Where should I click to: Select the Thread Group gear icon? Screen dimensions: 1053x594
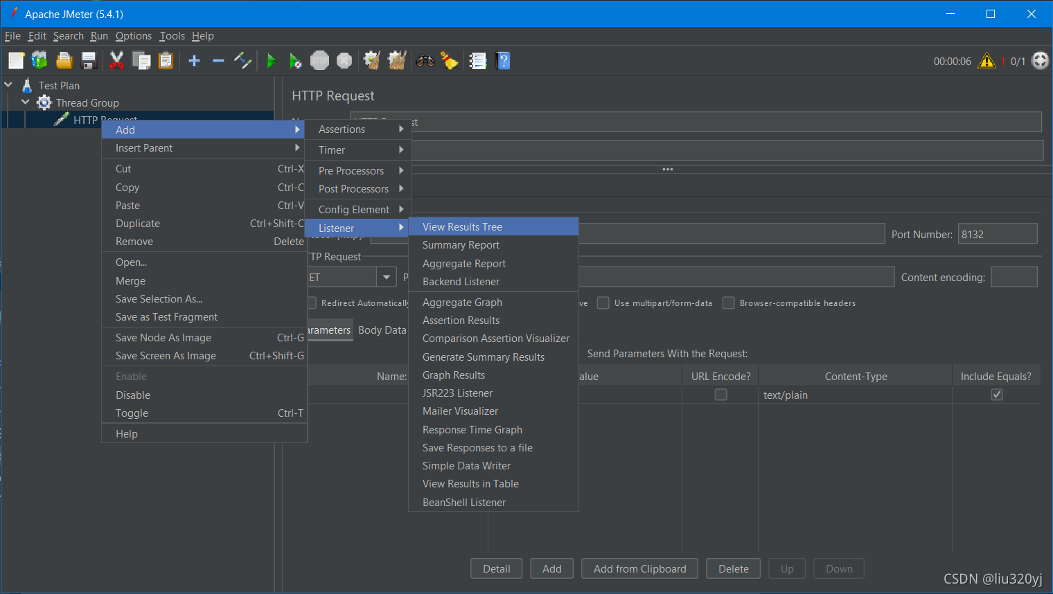(44, 102)
